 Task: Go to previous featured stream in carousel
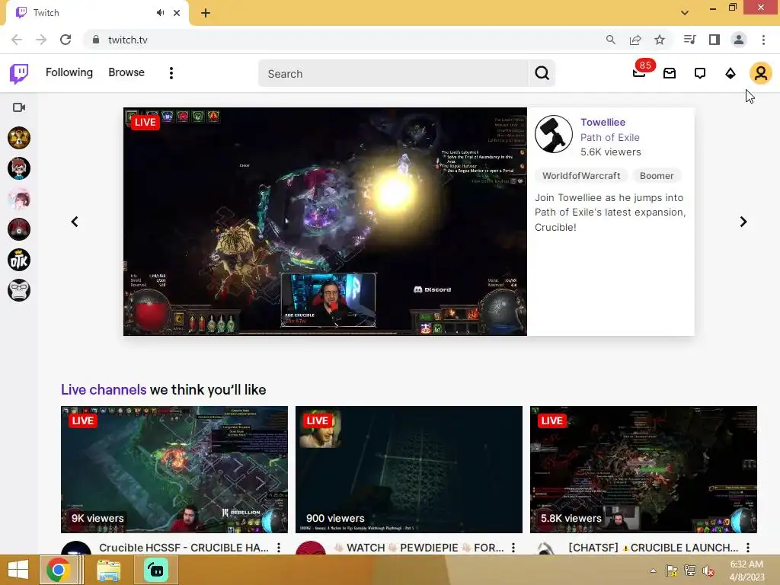pyautogui.click(x=75, y=222)
